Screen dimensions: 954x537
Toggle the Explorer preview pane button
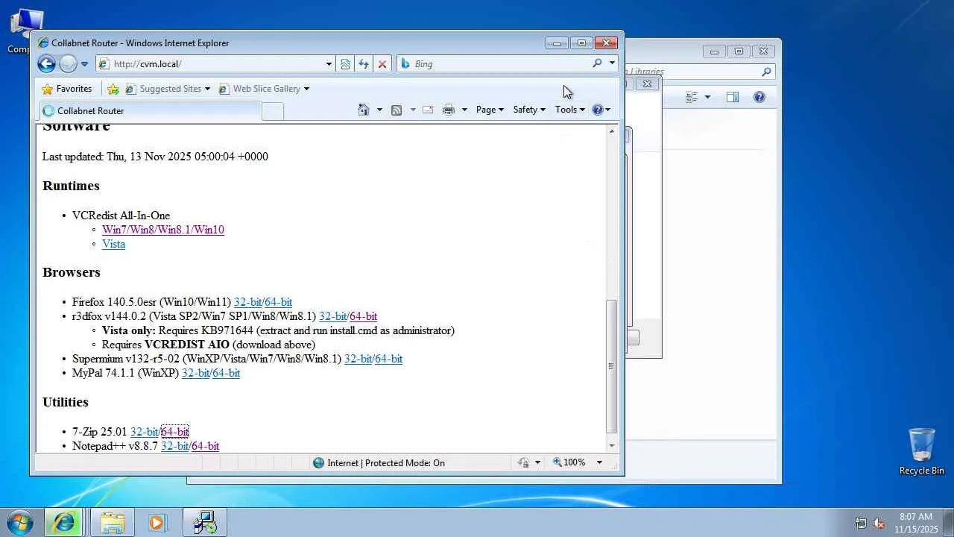(733, 97)
